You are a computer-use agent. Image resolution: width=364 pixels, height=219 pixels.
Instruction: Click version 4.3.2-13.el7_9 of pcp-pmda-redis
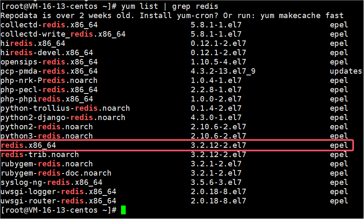(223, 71)
